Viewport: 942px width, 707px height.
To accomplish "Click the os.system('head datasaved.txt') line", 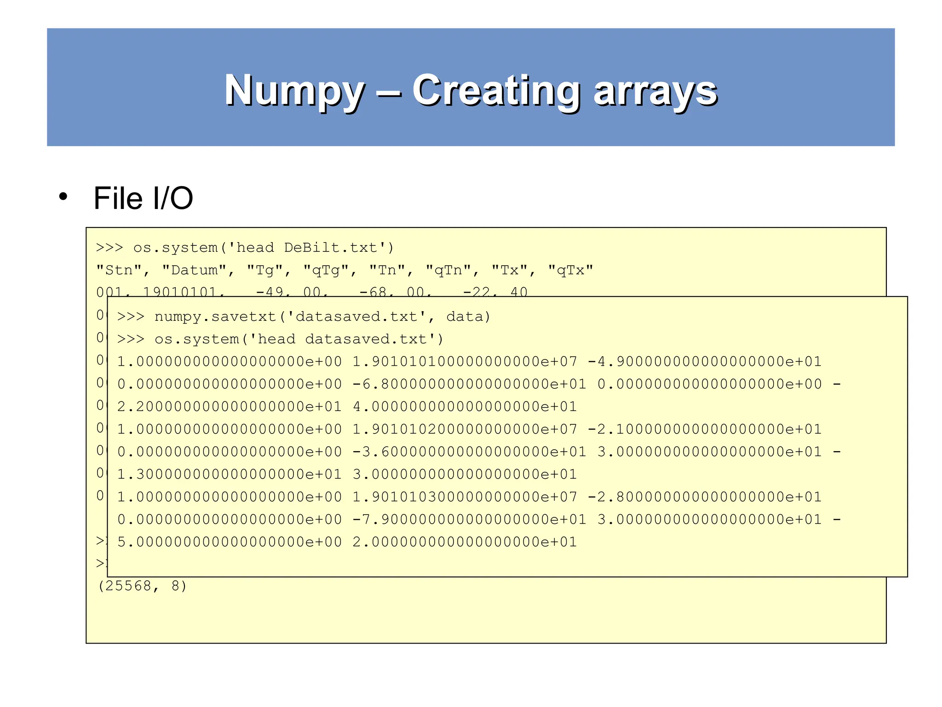I will click(x=280, y=339).
